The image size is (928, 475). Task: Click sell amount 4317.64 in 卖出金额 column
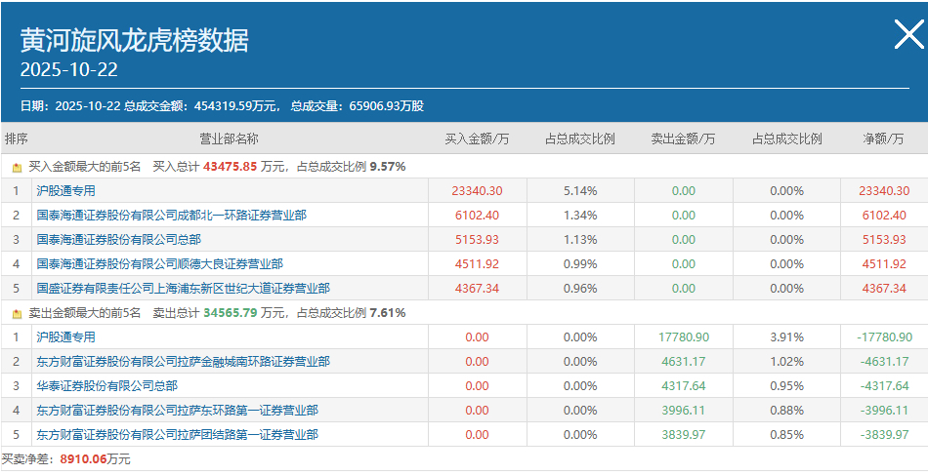[684, 386]
